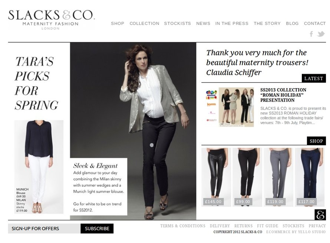The image size is (330, 243).
Task: View the Munich blouse outfit image
Action: coord(39,167)
